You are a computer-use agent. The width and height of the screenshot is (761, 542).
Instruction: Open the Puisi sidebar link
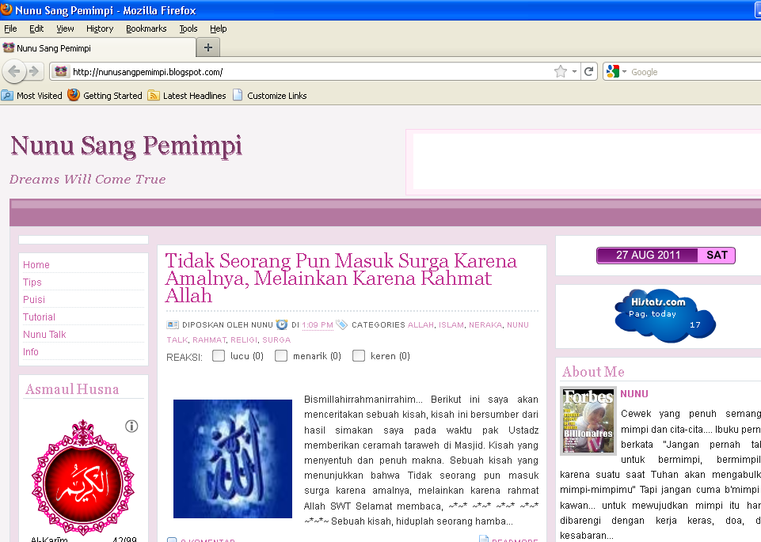(34, 300)
